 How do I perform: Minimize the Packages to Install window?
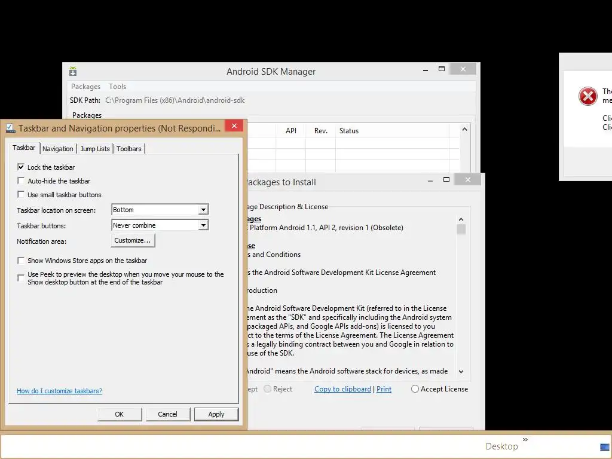(430, 180)
